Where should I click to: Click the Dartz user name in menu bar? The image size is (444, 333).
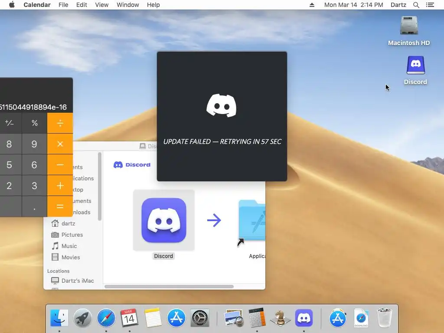point(398,5)
